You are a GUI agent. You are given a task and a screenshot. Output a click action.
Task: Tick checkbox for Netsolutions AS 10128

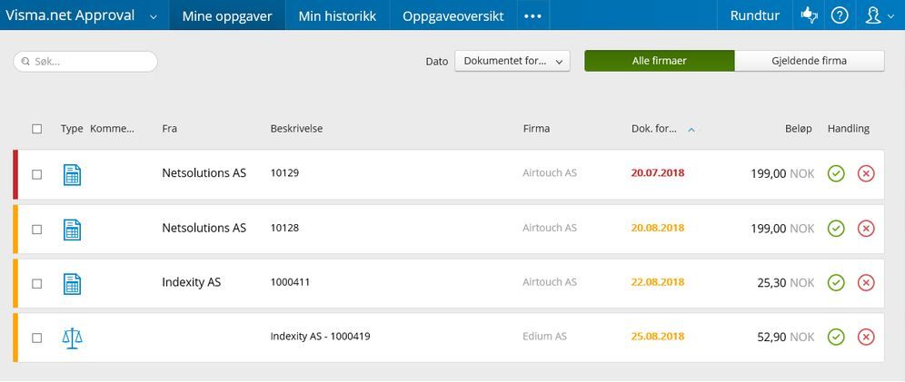[37, 230]
